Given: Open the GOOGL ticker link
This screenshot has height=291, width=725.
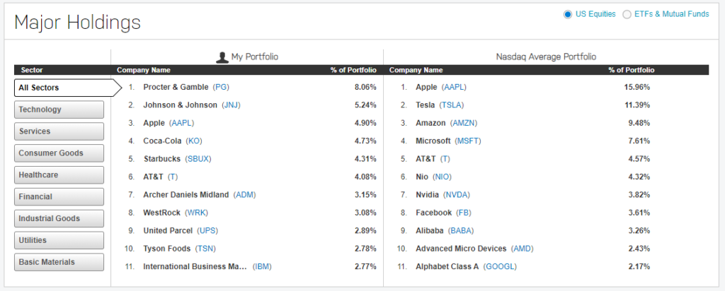Looking at the screenshot, I should tap(501, 266).
